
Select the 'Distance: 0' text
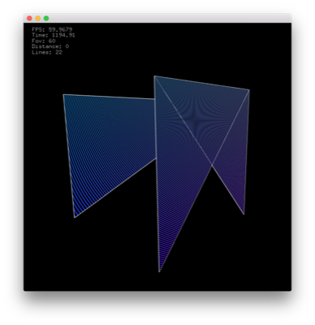tap(50, 46)
